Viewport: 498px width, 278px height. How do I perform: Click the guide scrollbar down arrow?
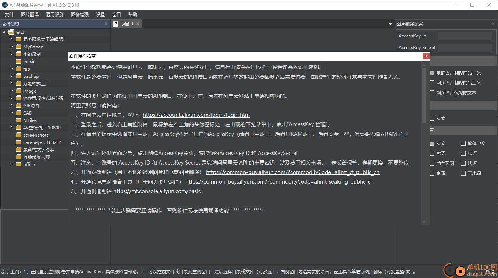(424, 222)
